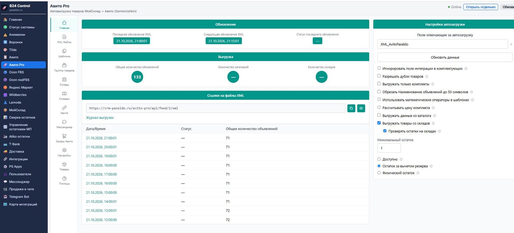Click the Общее количество объявлений column header
Image resolution: width=514 pixels, height=233 pixels.
tap(251, 129)
